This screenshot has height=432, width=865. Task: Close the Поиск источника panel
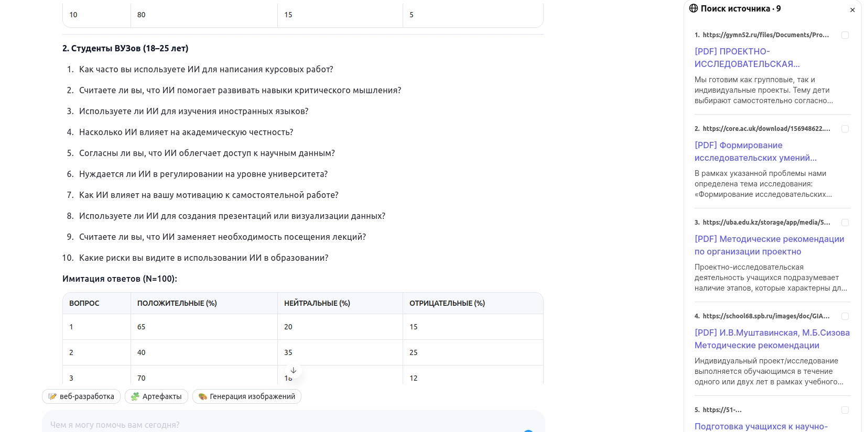(852, 10)
